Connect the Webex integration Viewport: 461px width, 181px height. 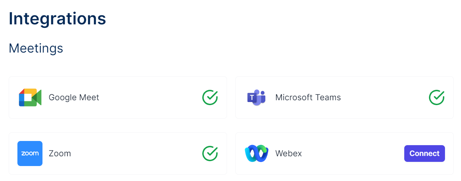[x=424, y=154]
